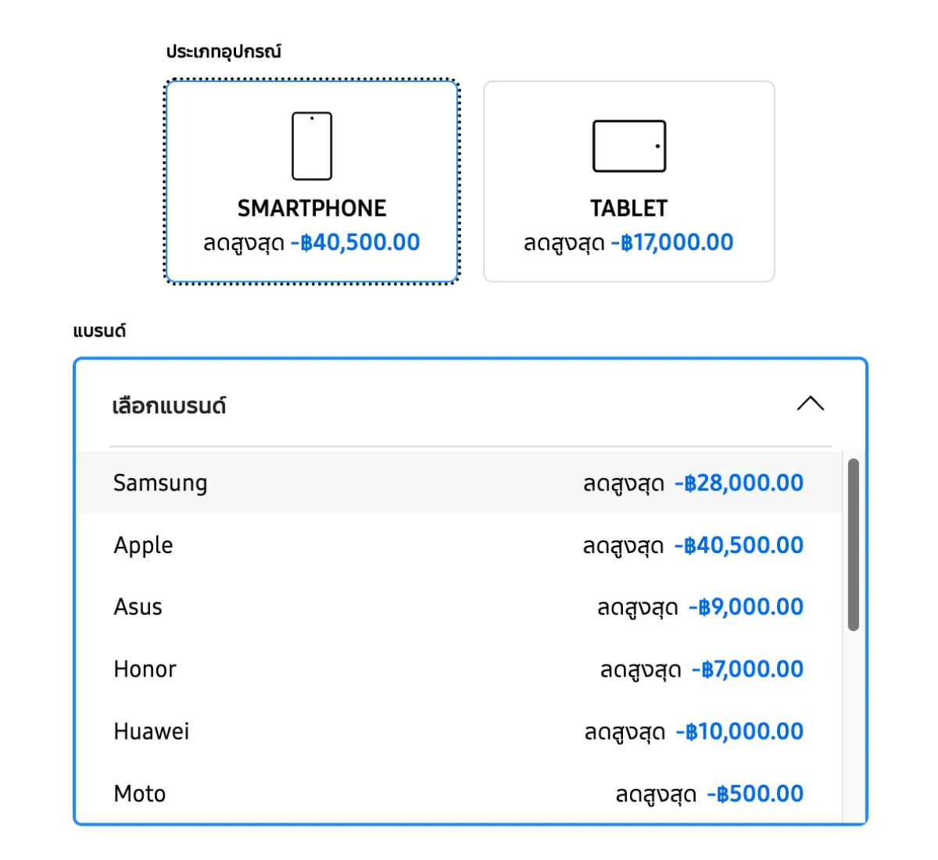
Task: Click the -฿7,000.00 value in the Honor row
Action: pyautogui.click(x=747, y=669)
